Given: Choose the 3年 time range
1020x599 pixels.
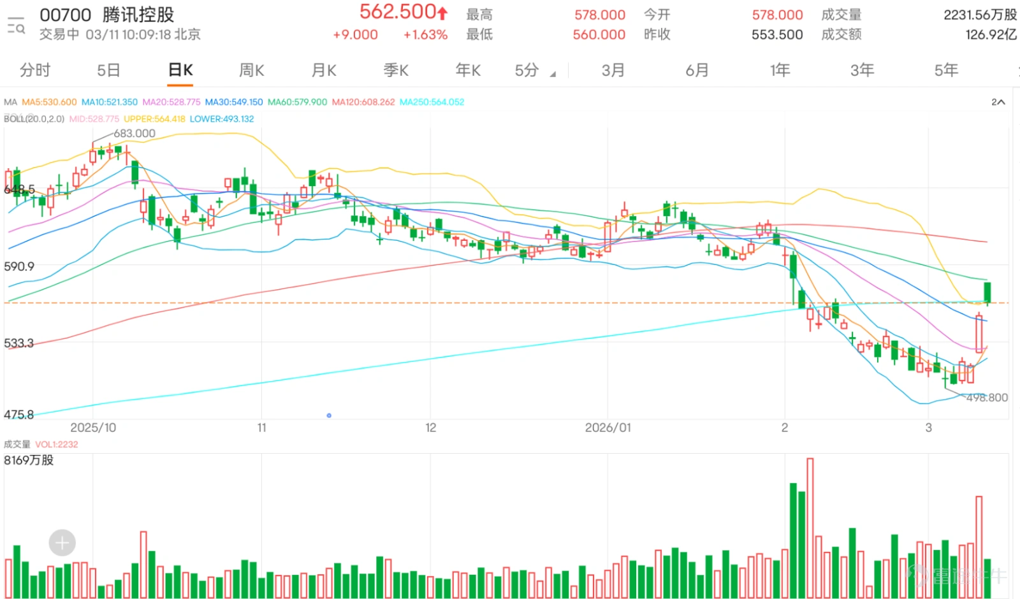Looking at the screenshot, I should [x=863, y=70].
